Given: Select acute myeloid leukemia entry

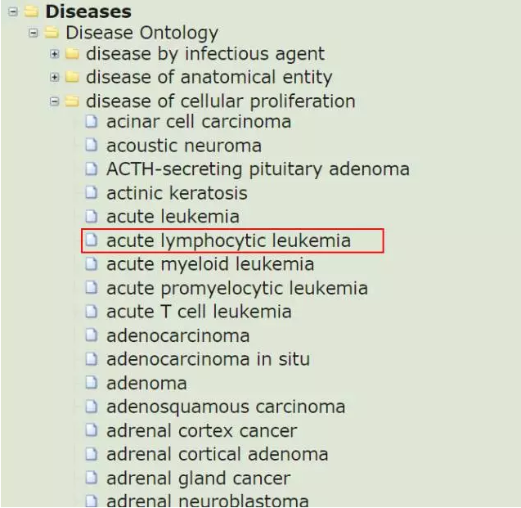Looking at the screenshot, I should (210, 264).
